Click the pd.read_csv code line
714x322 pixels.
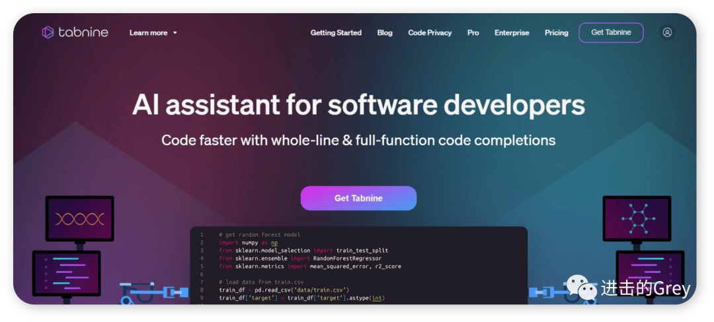tap(284, 290)
